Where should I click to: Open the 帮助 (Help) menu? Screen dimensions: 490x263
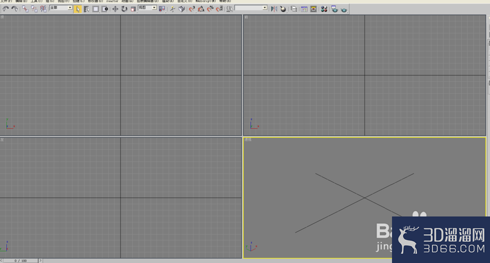[x=225, y=1]
